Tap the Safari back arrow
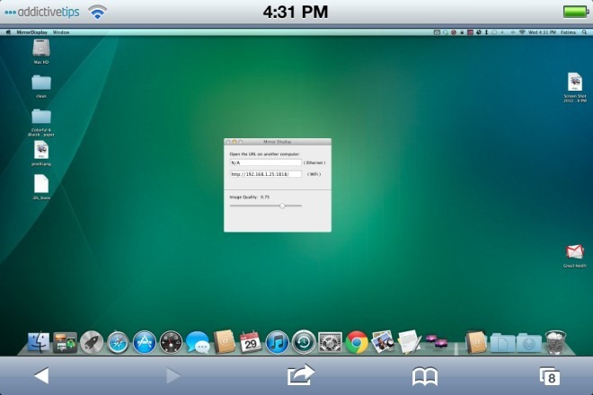The height and width of the screenshot is (395, 593). point(41,376)
